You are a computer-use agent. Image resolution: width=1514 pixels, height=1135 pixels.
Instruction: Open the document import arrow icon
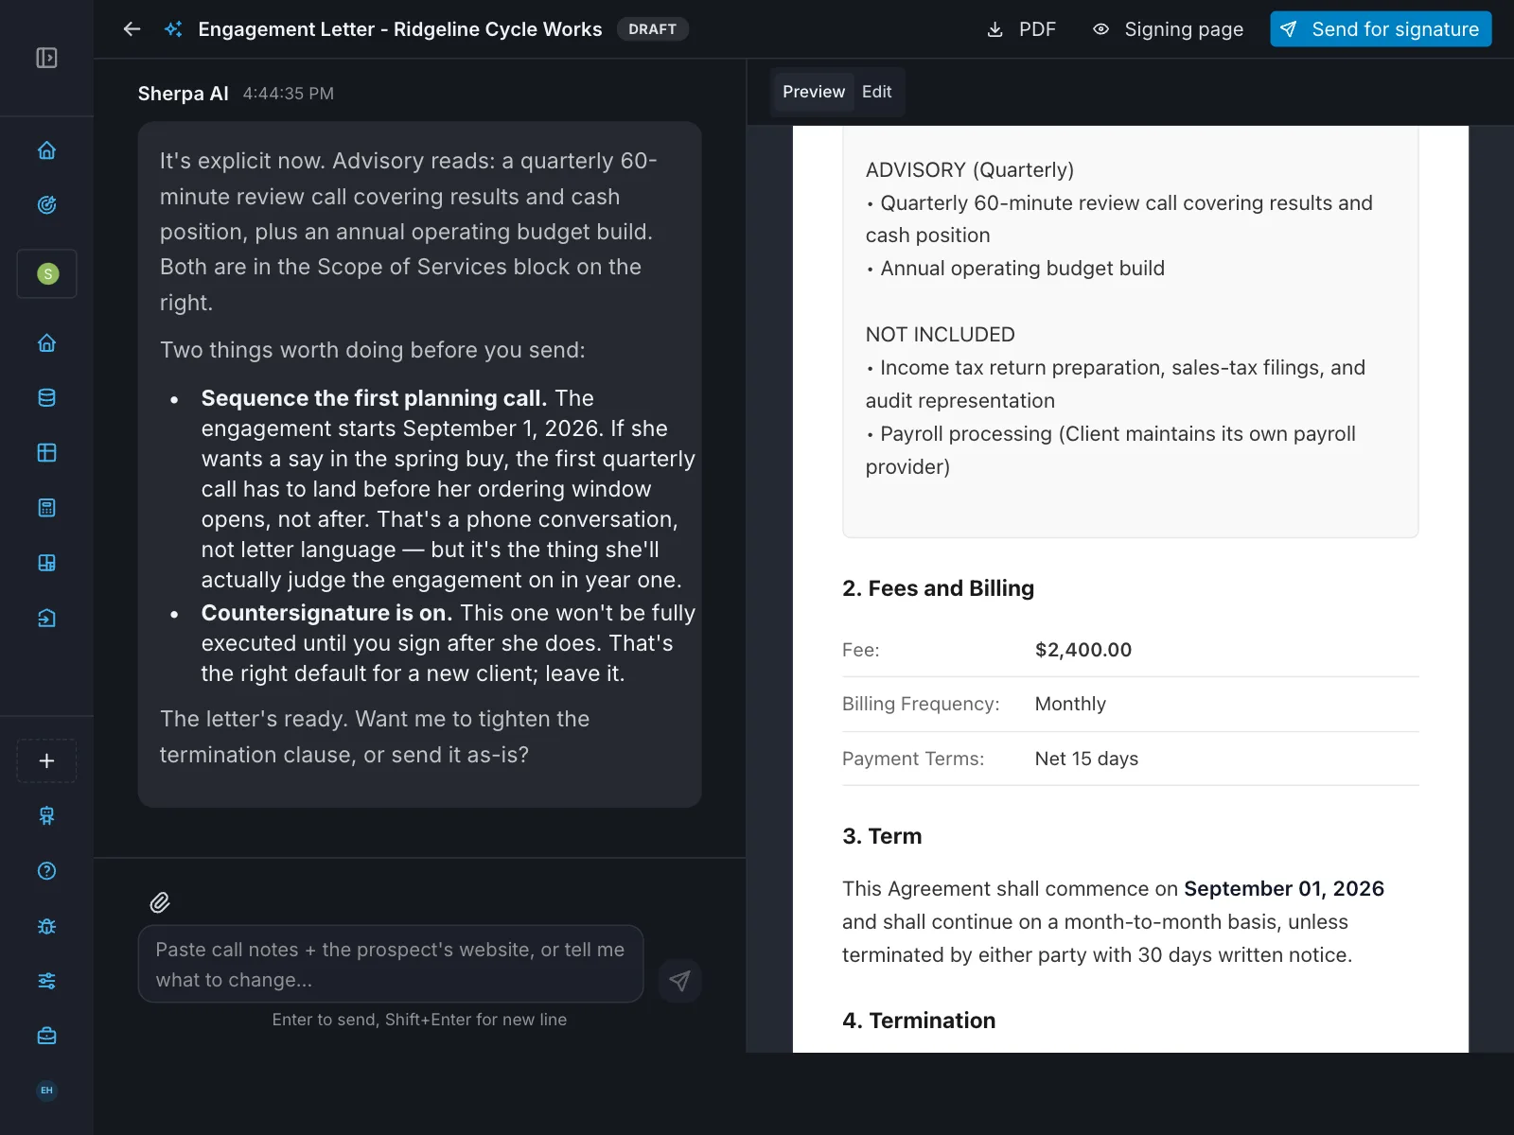(46, 619)
